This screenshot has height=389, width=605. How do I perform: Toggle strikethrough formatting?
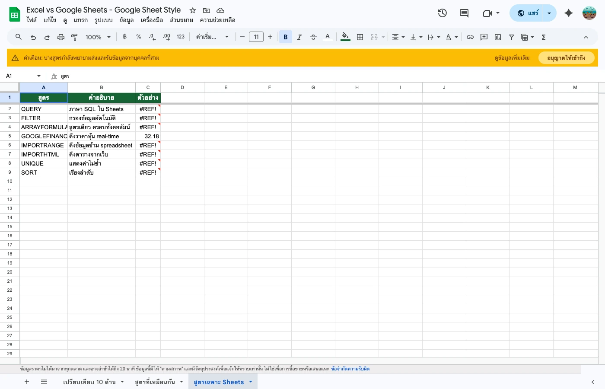pos(313,37)
